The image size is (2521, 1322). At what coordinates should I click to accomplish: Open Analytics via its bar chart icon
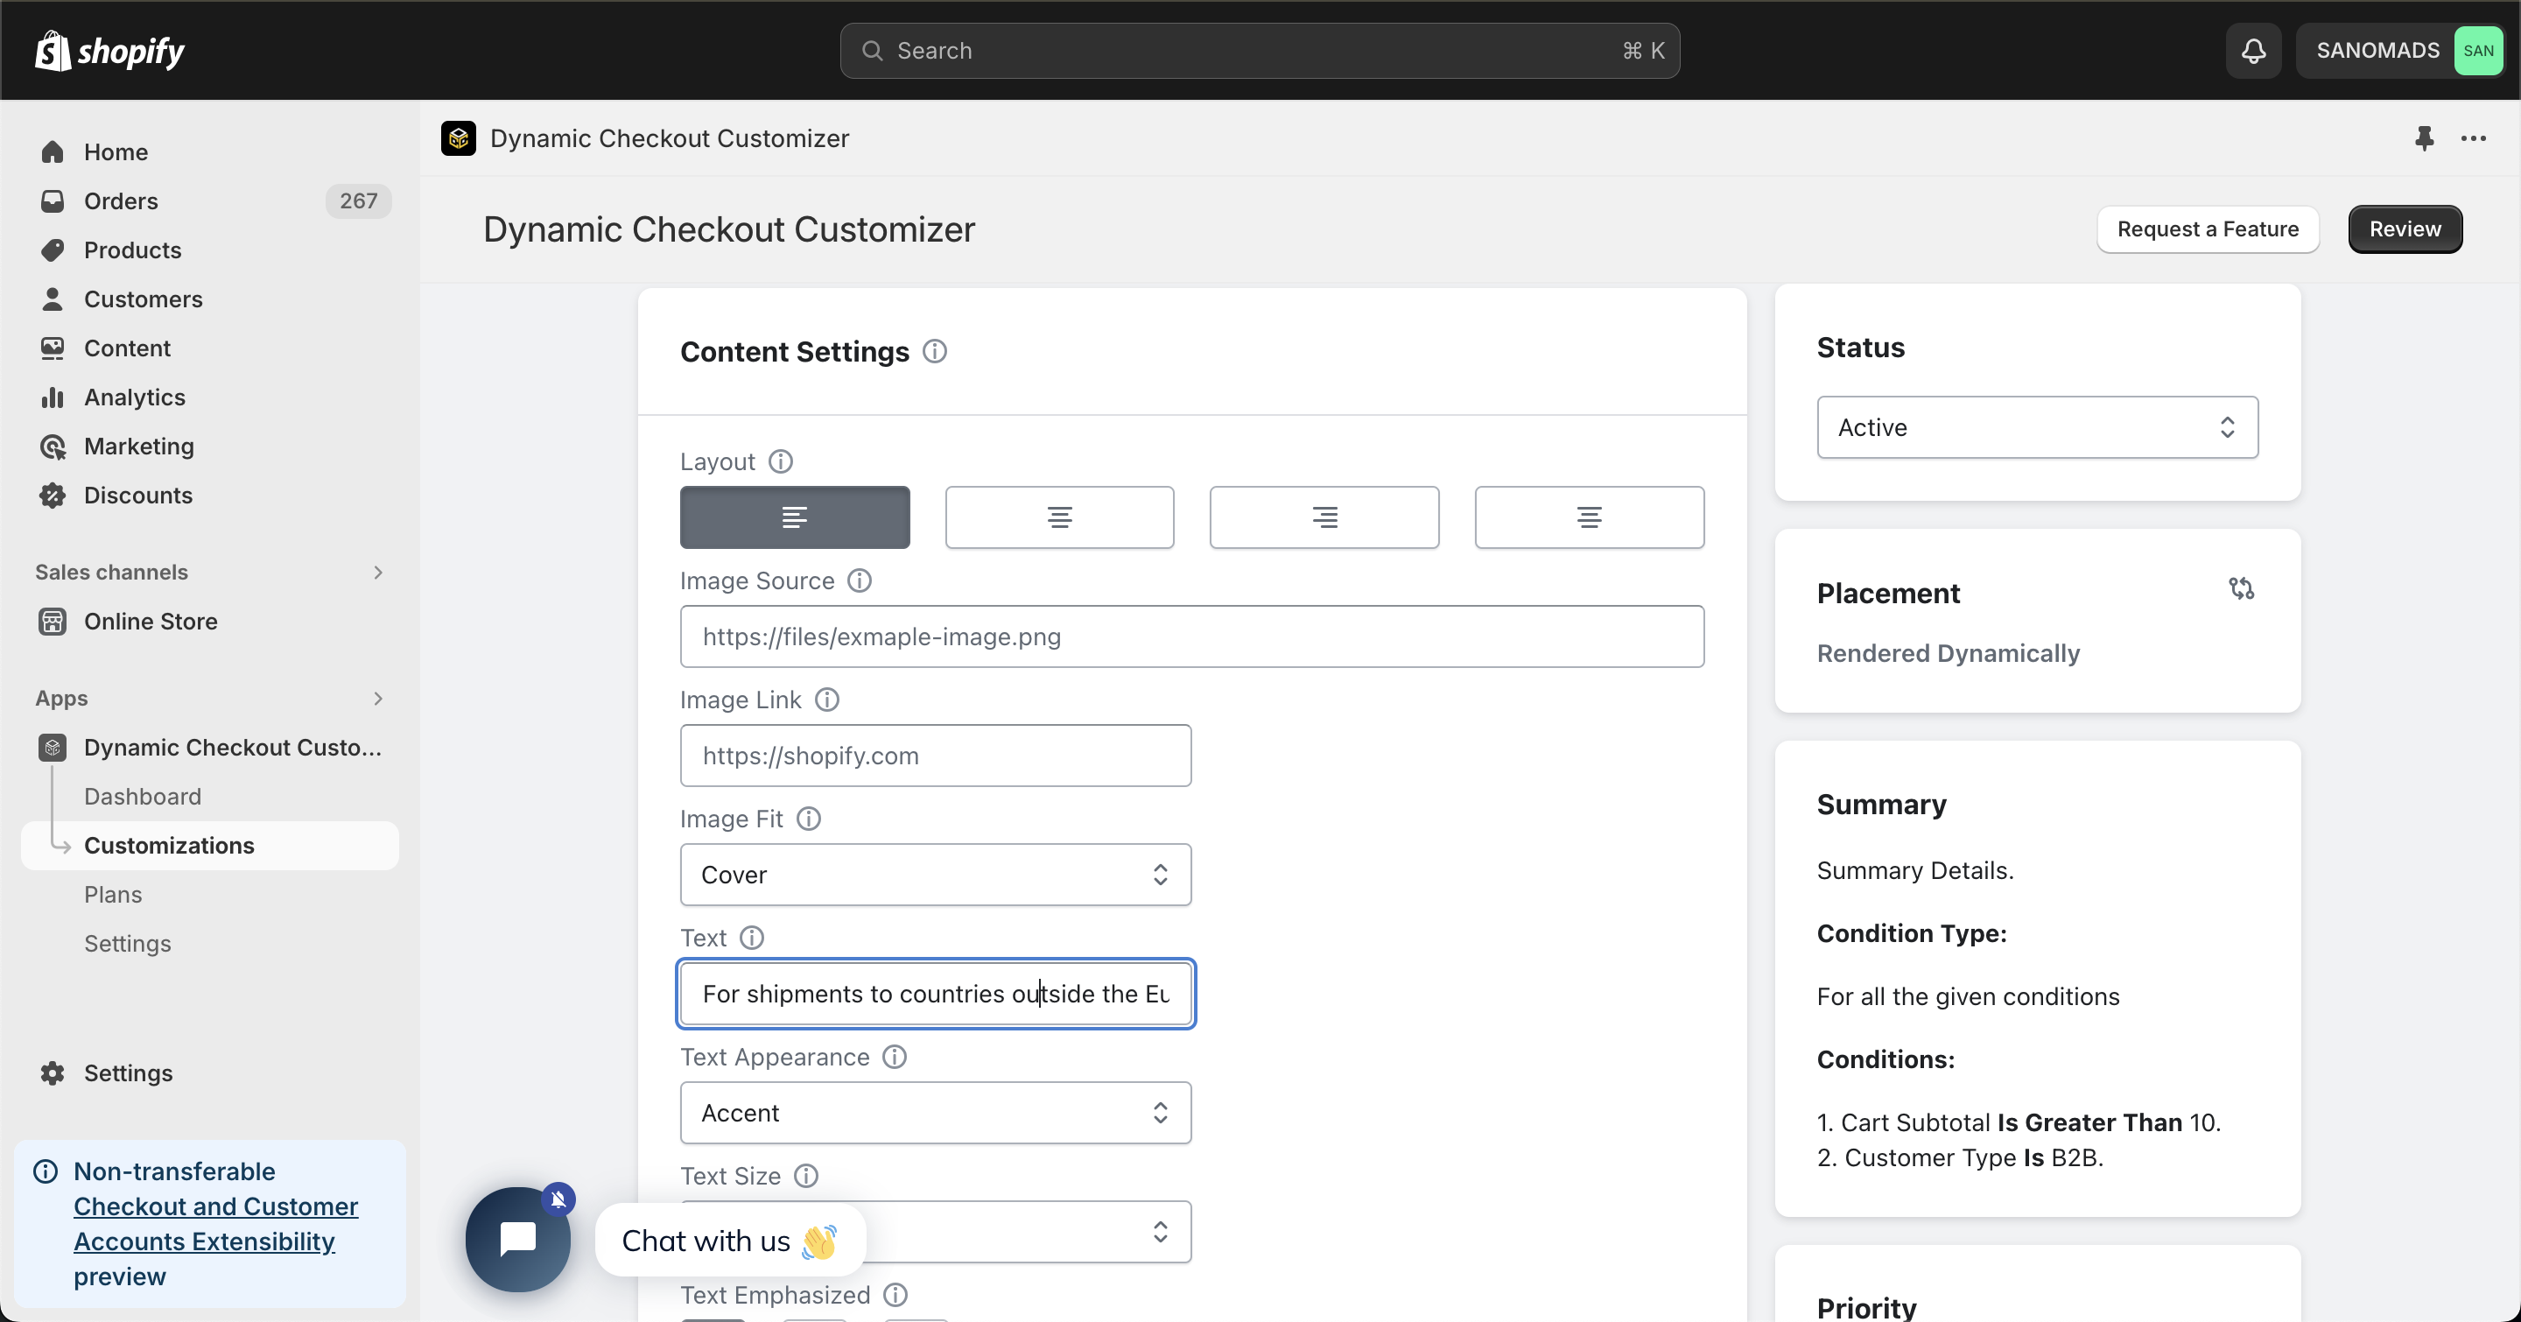tap(53, 397)
